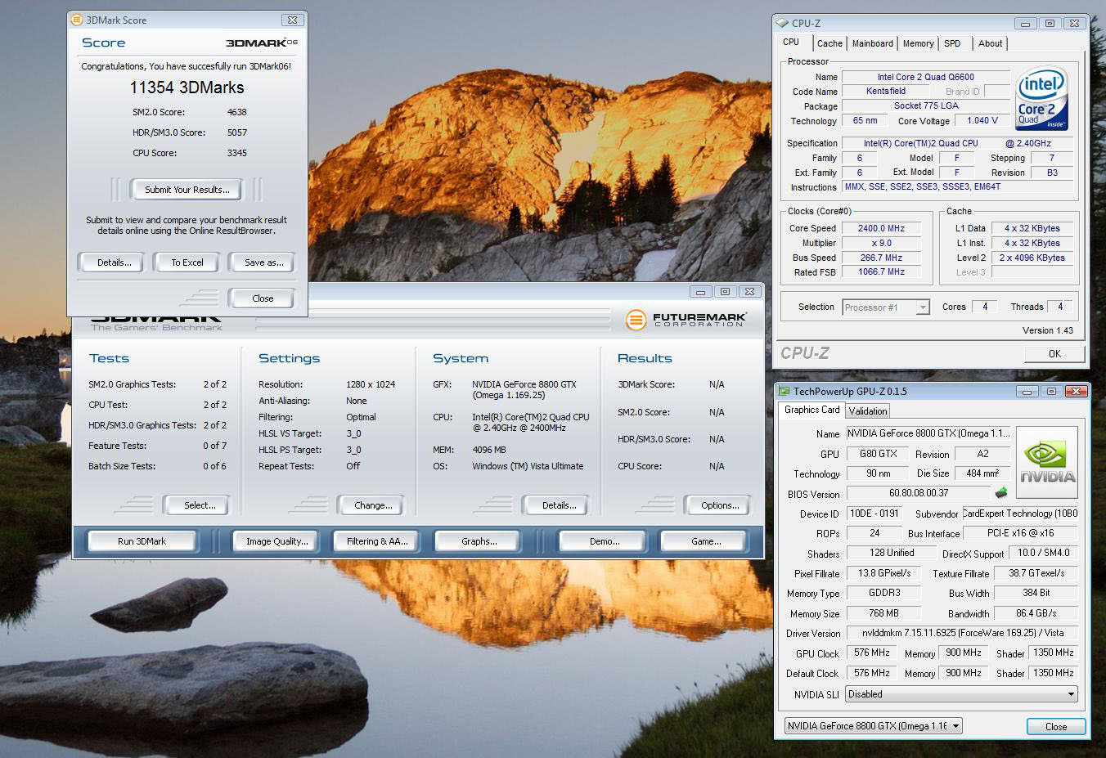Click the 3DMark Score window title icon

pyautogui.click(x=76, y=20)
